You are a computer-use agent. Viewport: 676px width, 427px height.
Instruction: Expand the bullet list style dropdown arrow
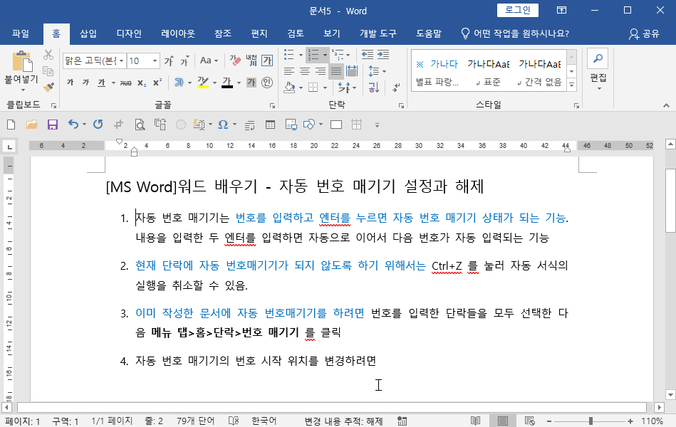[301, 55]
